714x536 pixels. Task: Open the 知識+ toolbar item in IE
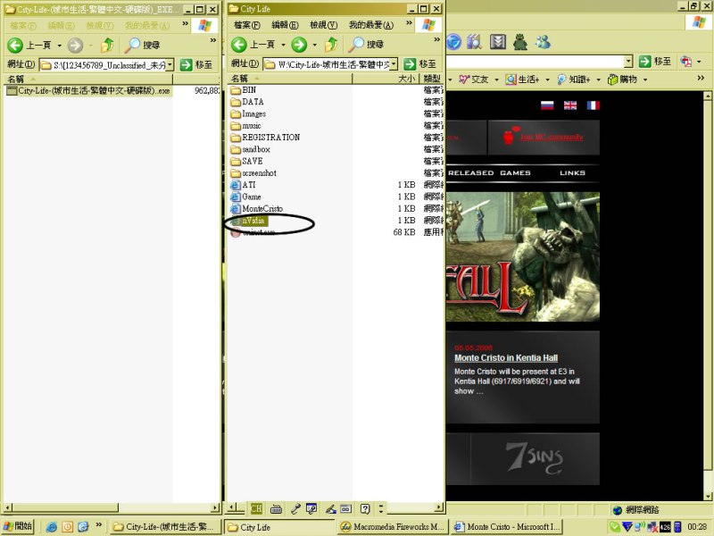pos(573,80)
